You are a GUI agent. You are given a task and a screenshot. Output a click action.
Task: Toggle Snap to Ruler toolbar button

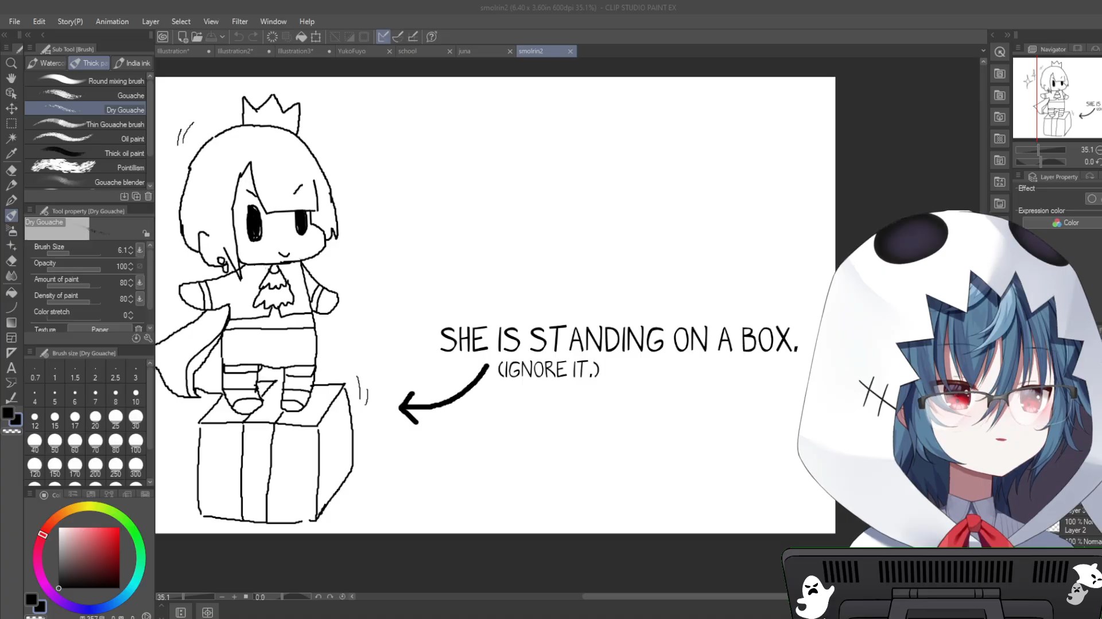pos(383,37)
